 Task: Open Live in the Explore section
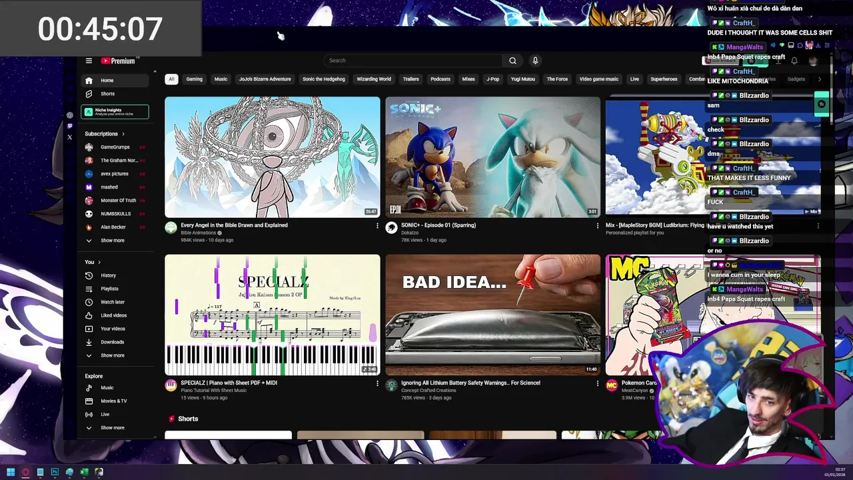pos(115,415)
